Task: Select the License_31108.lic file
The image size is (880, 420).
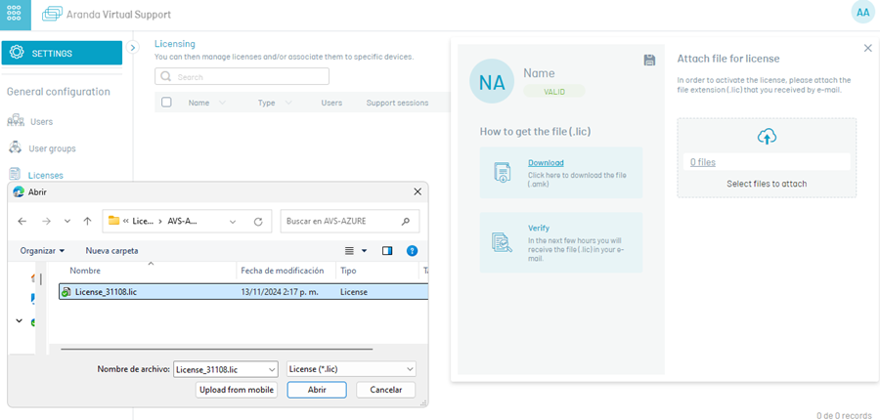Action: [x=243, y=292]
